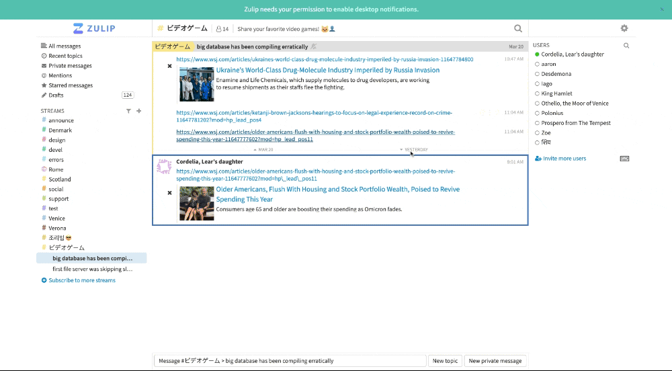Filter streams with the funnel icon

click(128, 111)
